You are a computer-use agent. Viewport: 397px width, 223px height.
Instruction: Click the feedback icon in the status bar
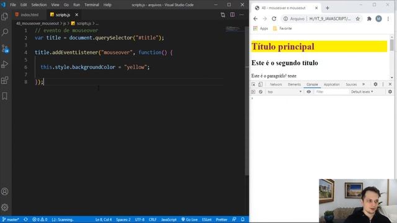234,219
